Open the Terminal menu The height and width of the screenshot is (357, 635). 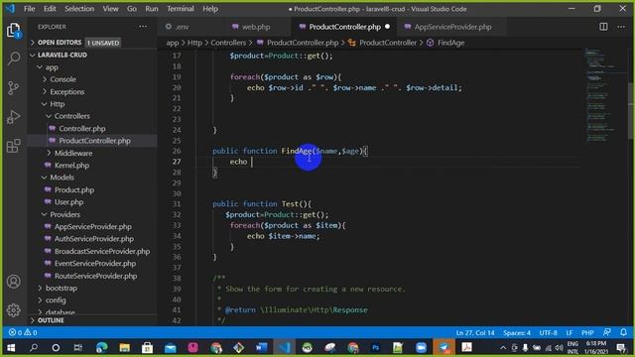pyautogui.click(x=181, y=9)
